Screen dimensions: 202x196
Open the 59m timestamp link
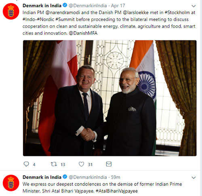(x=116, y=177)
